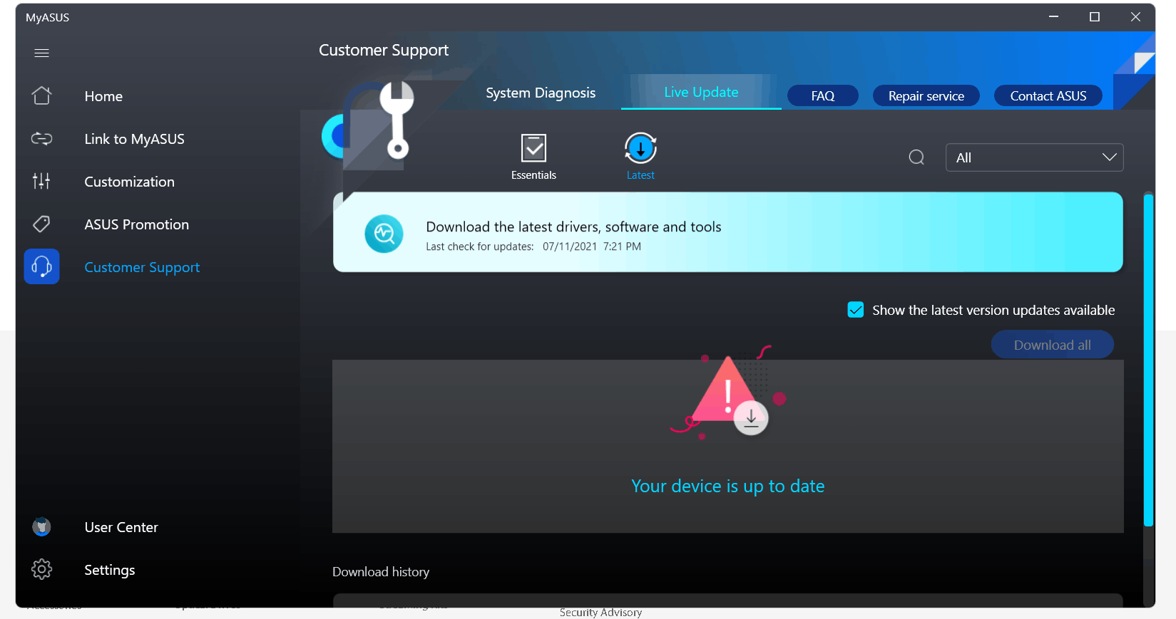Image resolution: width=1176 pixels, height=619 pixels.
Task: Select the Latest download icon
Action: [640, 148]
